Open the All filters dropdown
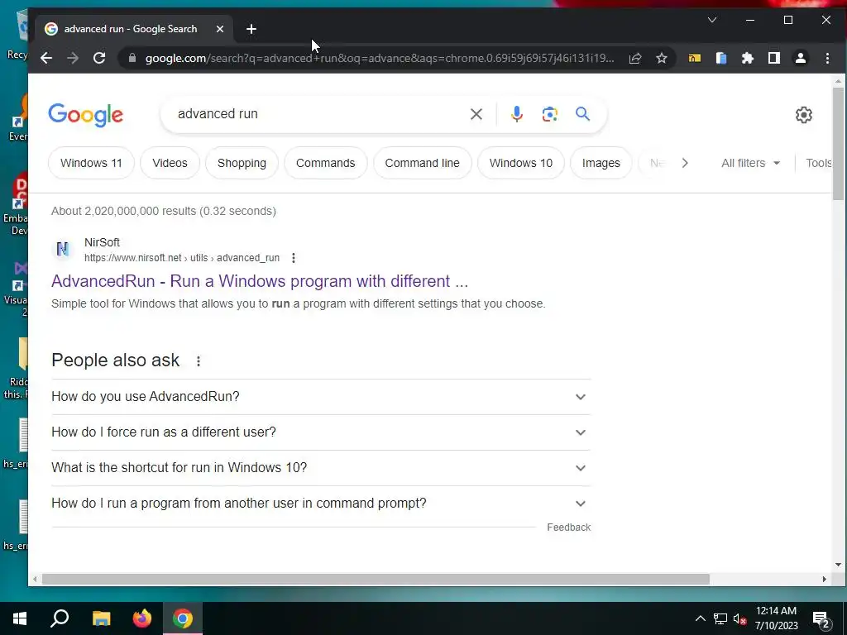The height and width of the screenshot is (635, 847). (750, 163)
